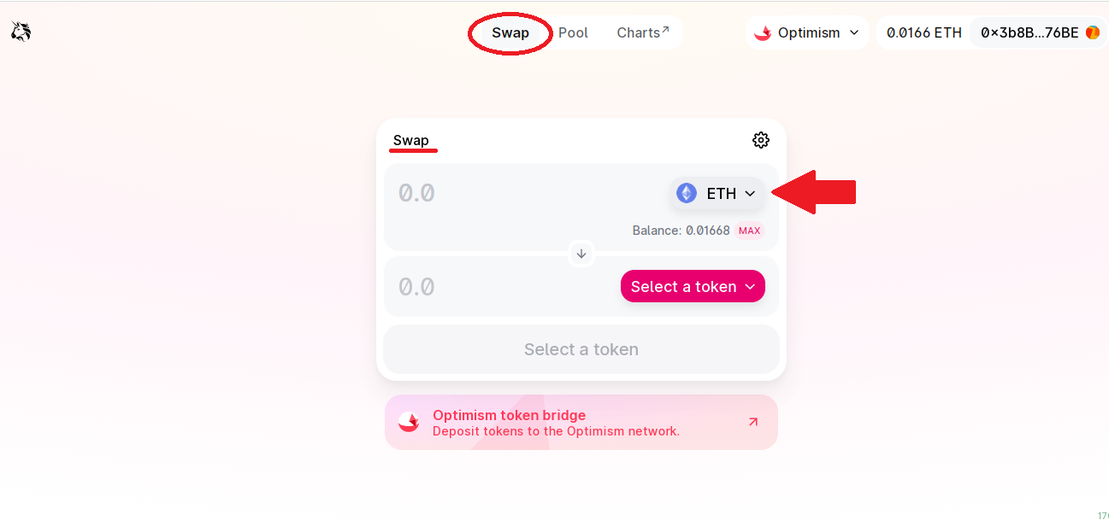This screenshot has height=532, width=1109.
Task: Click the MAX balance button
Action: (x=750, y=231)
